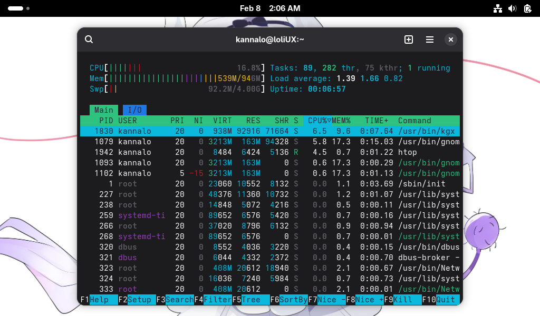Click the F1 Help function button
The width and height of the screenshot is (540, 316).
tap(99, 300)
